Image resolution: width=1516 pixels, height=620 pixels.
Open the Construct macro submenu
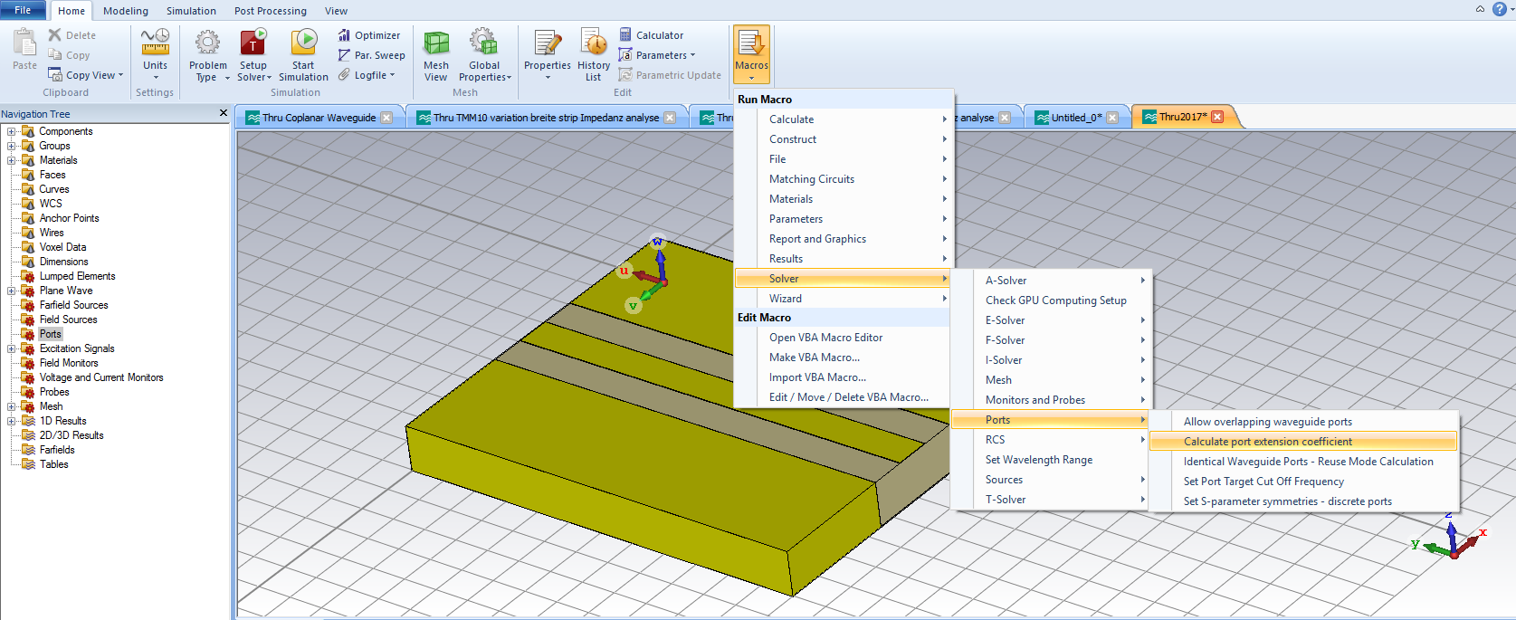point(843,139)
